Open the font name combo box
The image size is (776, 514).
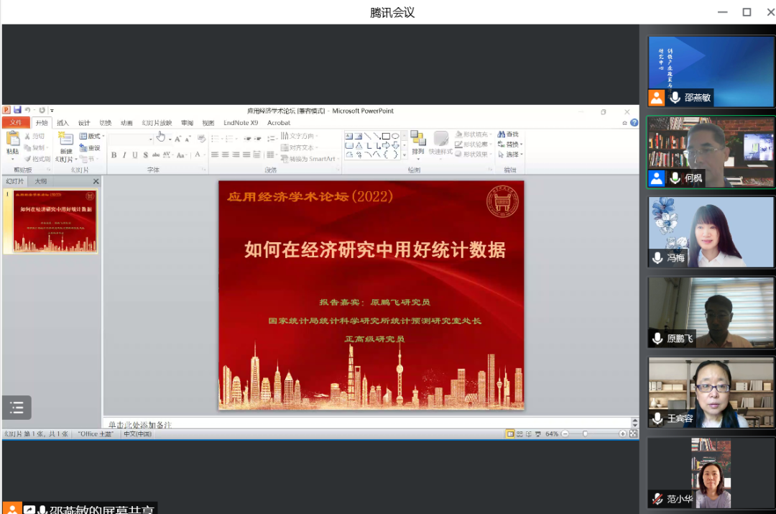pyautogui.click(x=132, y=139)
